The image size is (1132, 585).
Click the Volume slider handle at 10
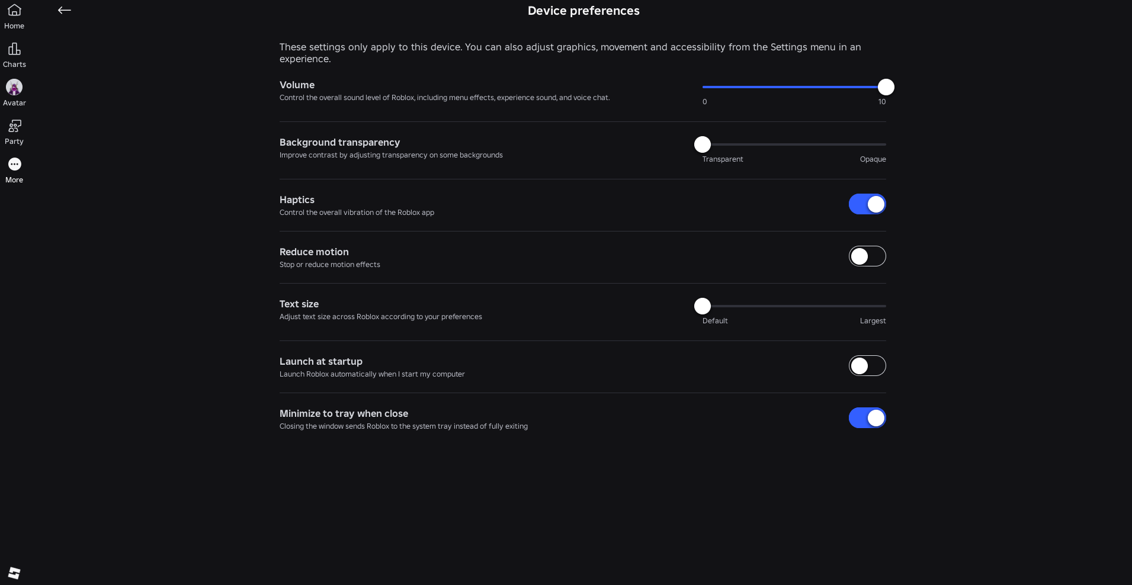pyautogui.click(x=886, y=87)
